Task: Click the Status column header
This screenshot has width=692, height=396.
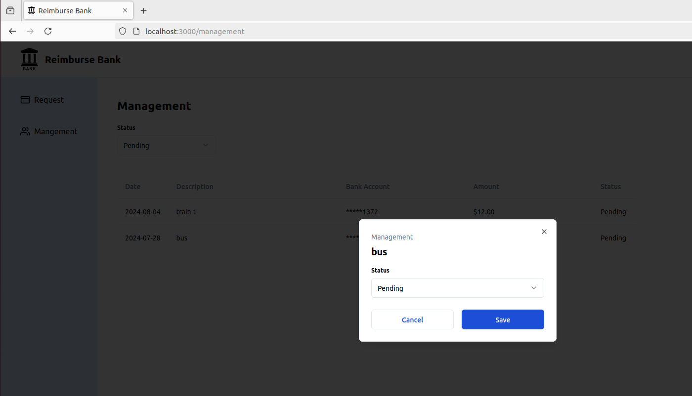Action: 611,187
